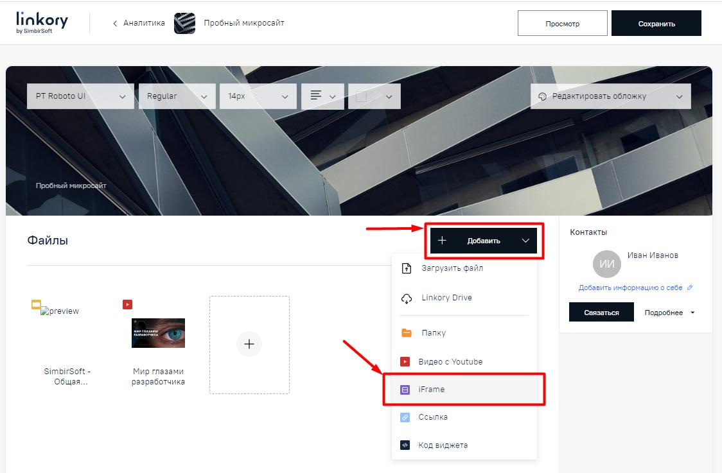
Task: Open the Редактировать обложку dropdown
Action: coord(610,96)
